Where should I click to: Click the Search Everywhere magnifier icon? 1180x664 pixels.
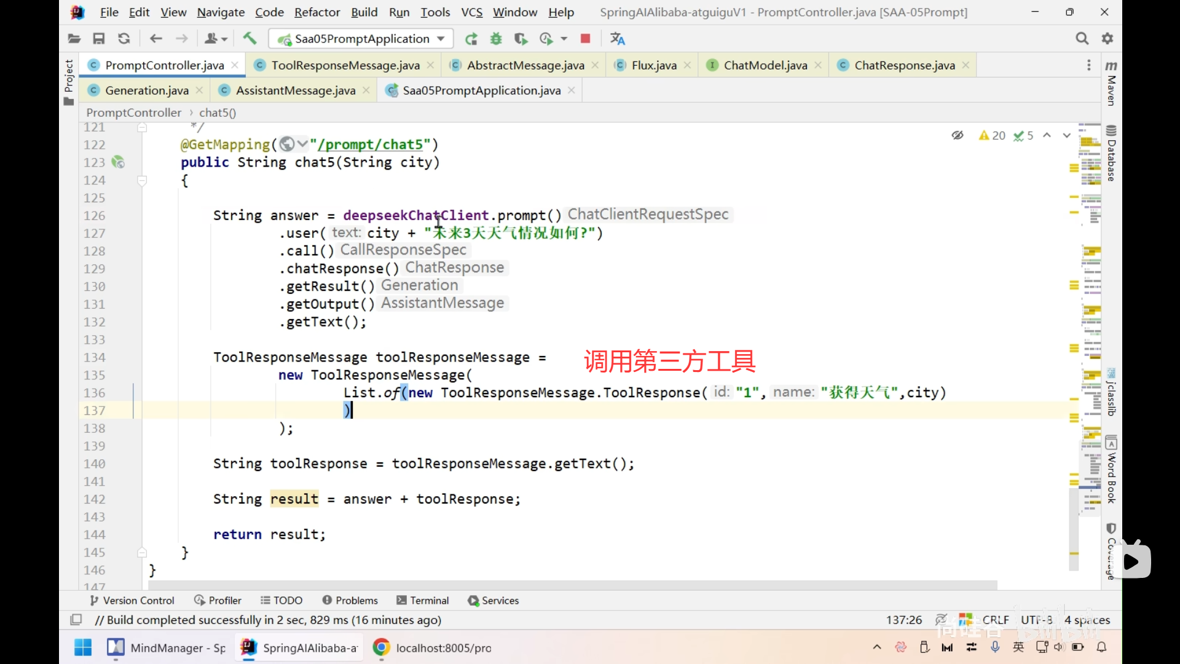coord(1082,39)
